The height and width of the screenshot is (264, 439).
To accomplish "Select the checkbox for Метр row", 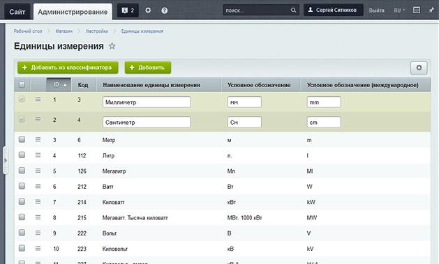I will tap(22, 139).
